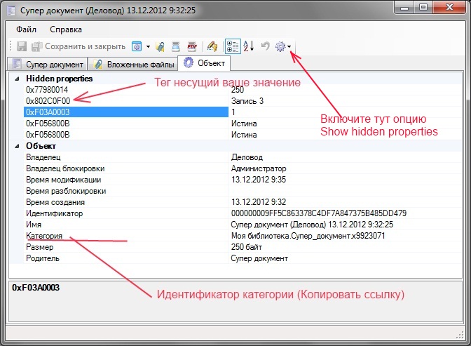Collapse the Объект property group
Screen dimensions: 471x346
tap(18, 146)
